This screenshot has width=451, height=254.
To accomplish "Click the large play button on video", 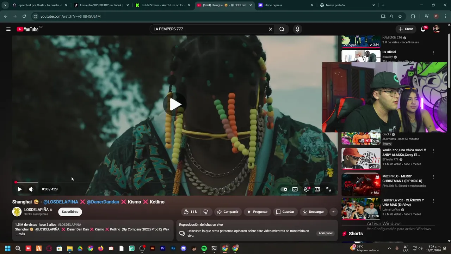I will coord(175,104).
